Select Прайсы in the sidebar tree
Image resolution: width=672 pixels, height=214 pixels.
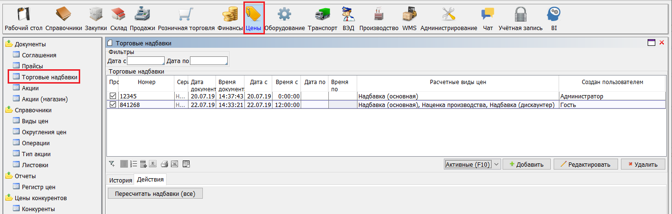(x=32, y=66)
